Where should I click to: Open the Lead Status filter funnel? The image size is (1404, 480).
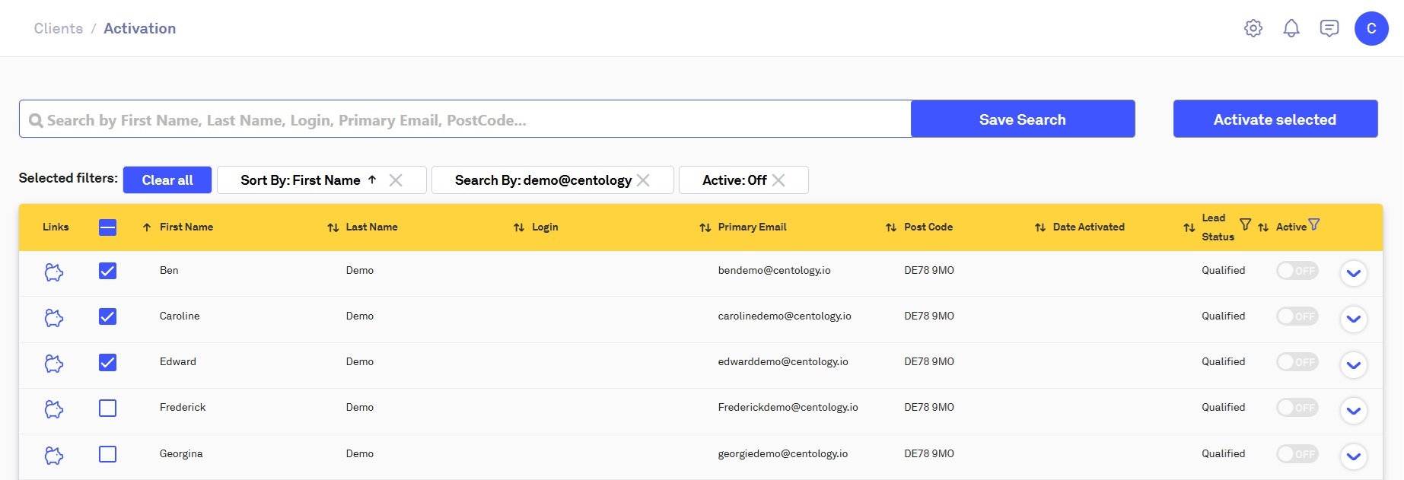pyautogui.click(x=1245, y=224)
